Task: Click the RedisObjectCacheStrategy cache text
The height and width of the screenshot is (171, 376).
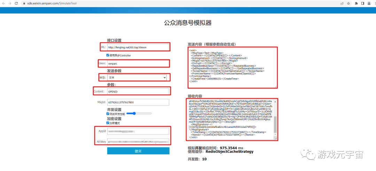Action: 229,152
